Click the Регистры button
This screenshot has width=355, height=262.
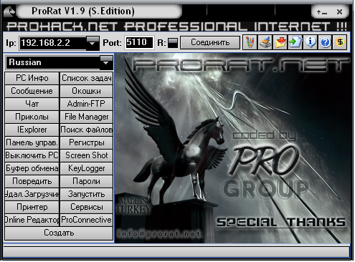[x=86, y=142]
